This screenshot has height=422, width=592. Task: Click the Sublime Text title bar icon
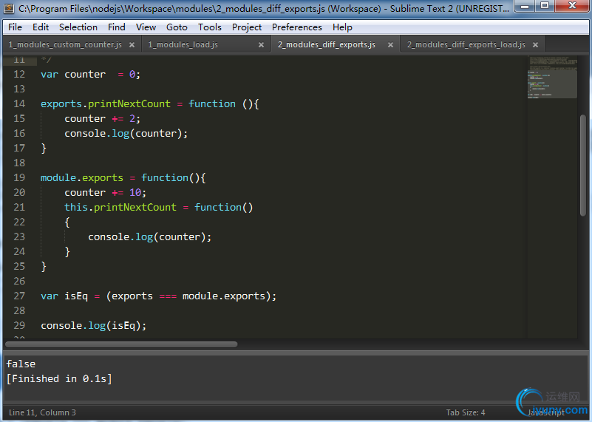pyautogui.click(x=9, y=8)
